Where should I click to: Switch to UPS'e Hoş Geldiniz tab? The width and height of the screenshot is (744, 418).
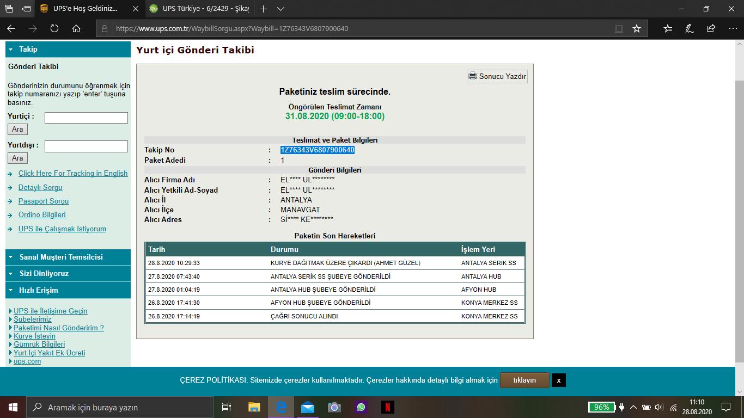point(90,9)
